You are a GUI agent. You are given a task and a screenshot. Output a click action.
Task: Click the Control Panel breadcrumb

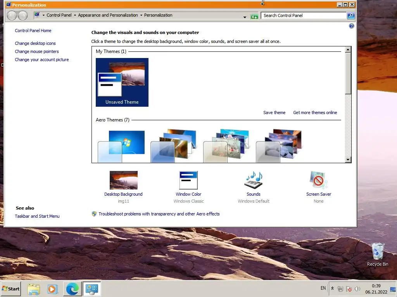pos(59,15)
